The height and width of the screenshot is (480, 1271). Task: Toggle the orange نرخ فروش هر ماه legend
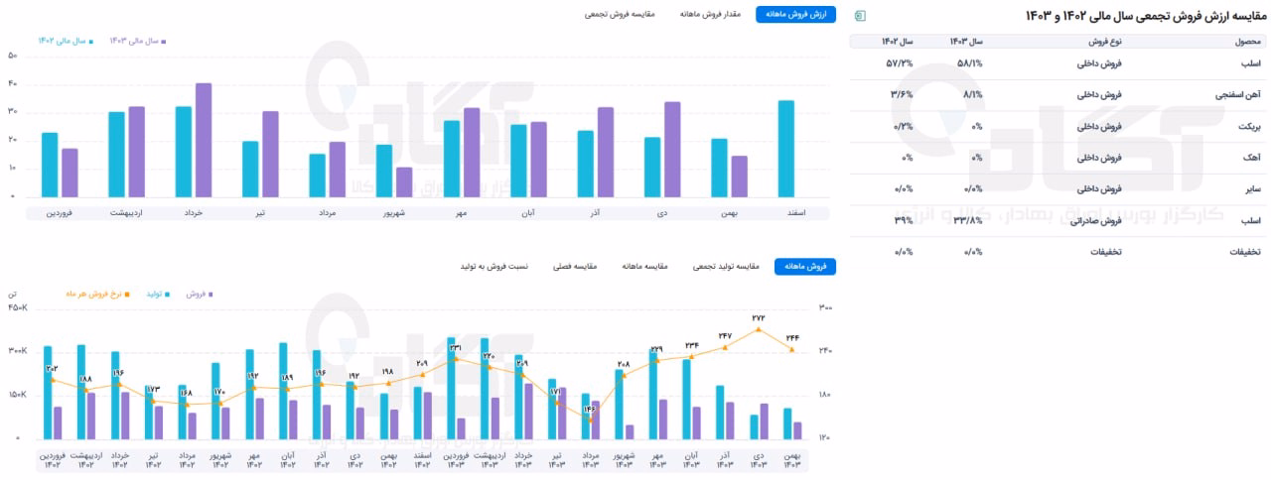[x=99, y=295]
